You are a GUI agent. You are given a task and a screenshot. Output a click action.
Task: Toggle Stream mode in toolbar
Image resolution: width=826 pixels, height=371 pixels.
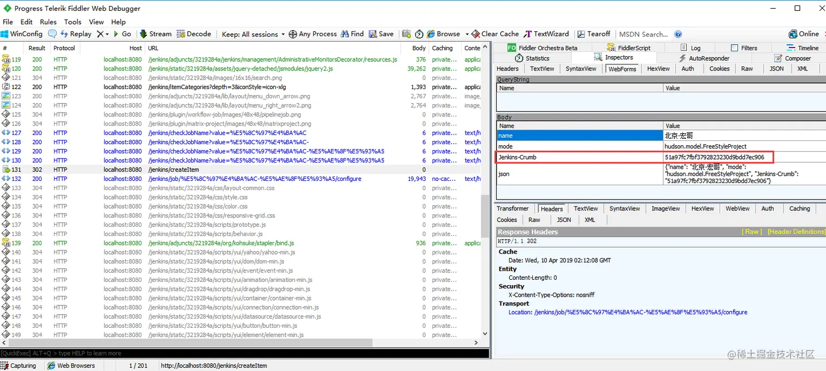coord(156,34)
